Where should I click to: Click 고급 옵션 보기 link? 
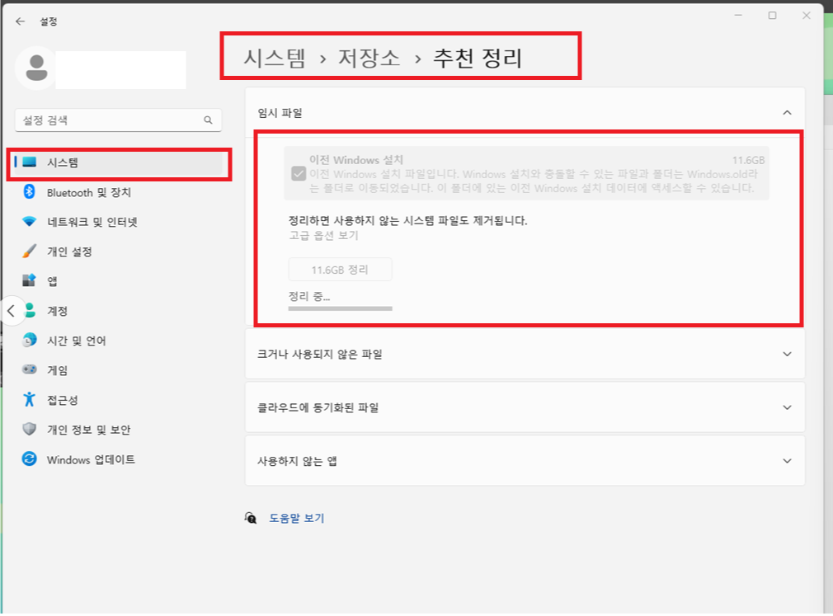pyautogui.click(x=323, y=235)
